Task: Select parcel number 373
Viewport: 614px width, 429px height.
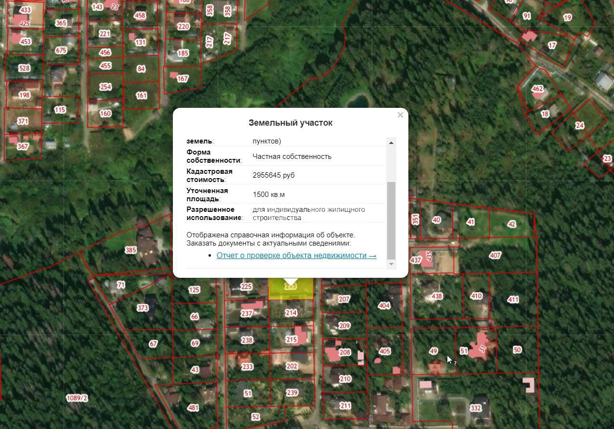Action: pyautogui.click(x=143, y=308)
